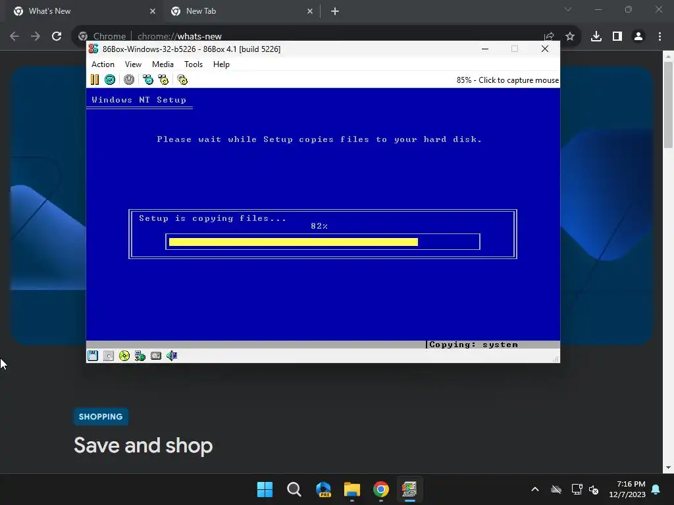Click the ACPI shutdown power icon
Viewport: 674px width, 505px height.
(129, 80)
